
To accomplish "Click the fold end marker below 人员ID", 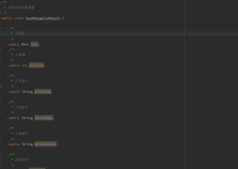I will [0, 60].
